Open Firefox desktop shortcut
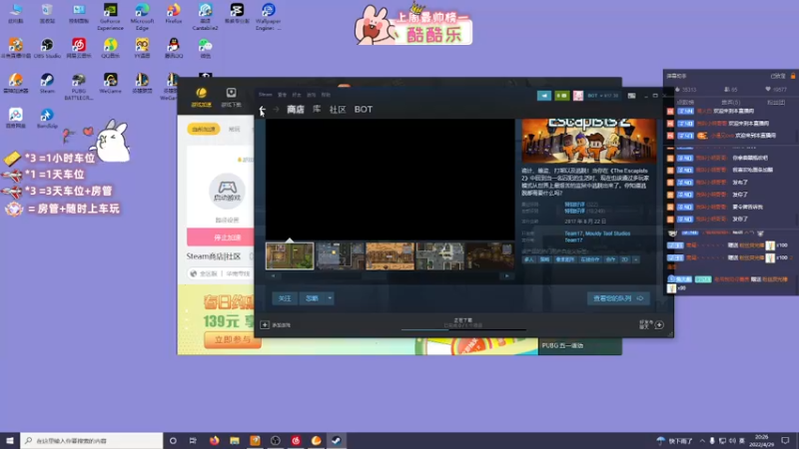 click(x=173, y=14)
